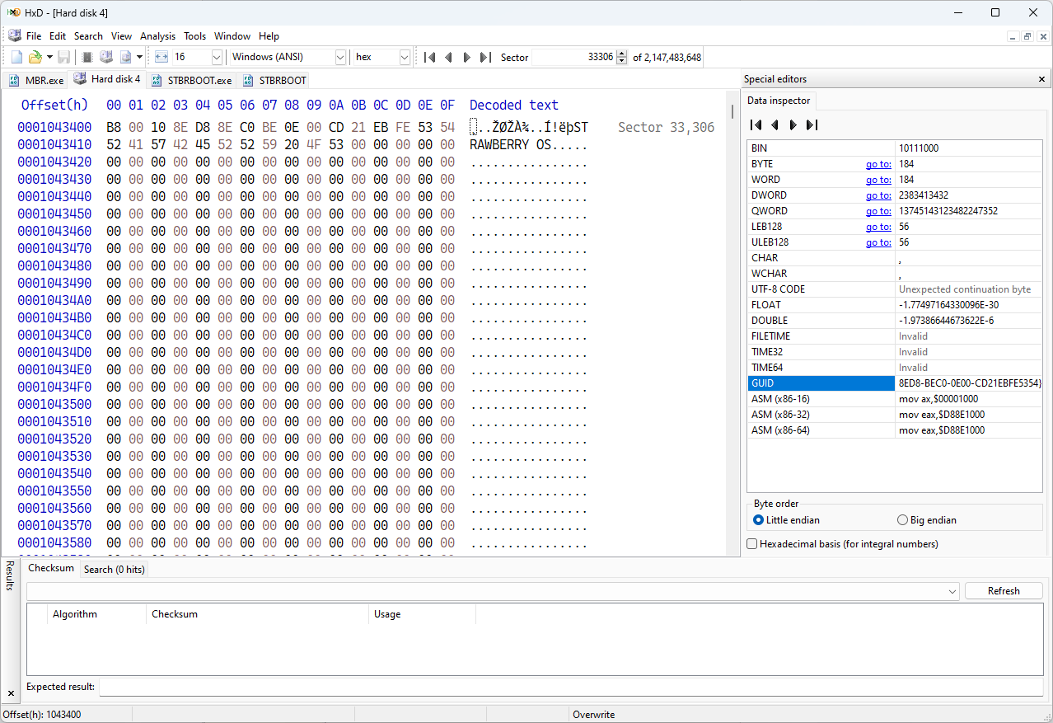Click Data inspector's last byte arrow
1053x723 pixels.
812,124
